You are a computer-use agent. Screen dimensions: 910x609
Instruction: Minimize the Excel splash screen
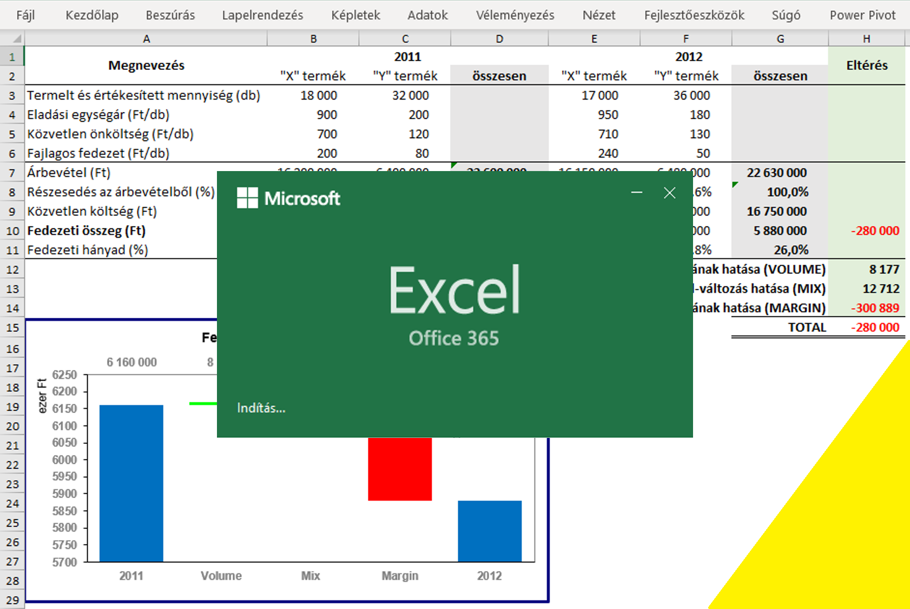(x=637, y=193)
